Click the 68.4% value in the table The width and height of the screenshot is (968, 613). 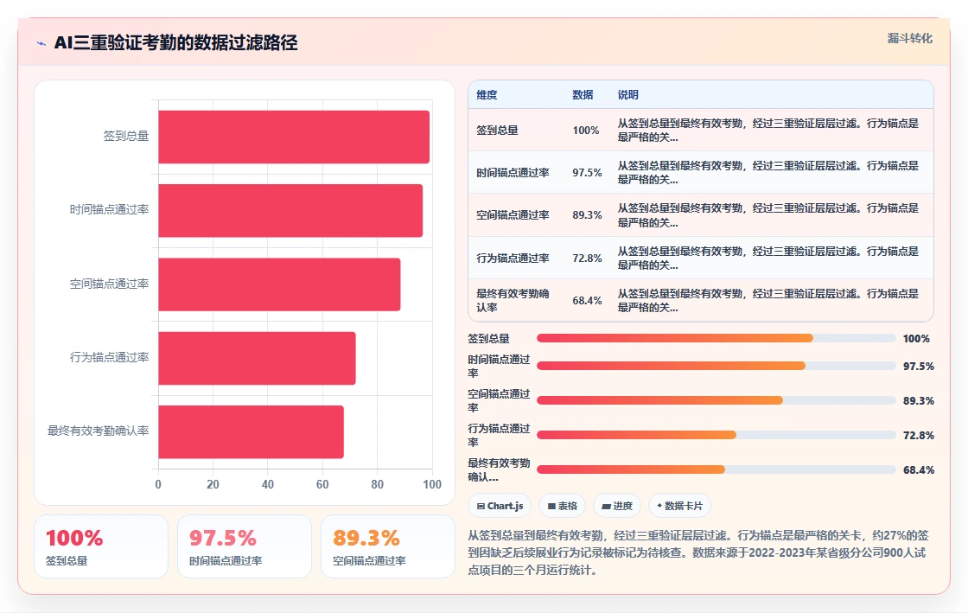[x=587, y=301]
